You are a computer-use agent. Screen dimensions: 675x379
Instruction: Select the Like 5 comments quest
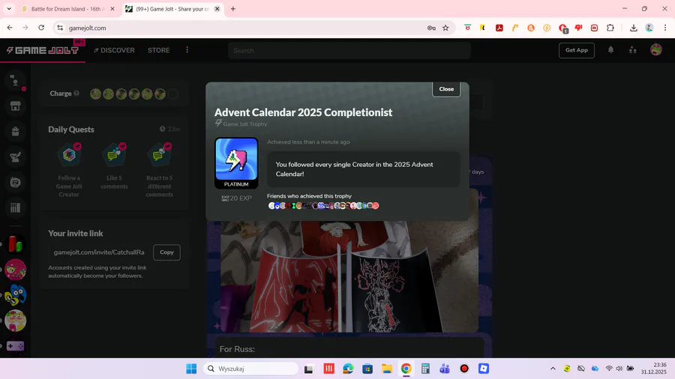[114, 166]
